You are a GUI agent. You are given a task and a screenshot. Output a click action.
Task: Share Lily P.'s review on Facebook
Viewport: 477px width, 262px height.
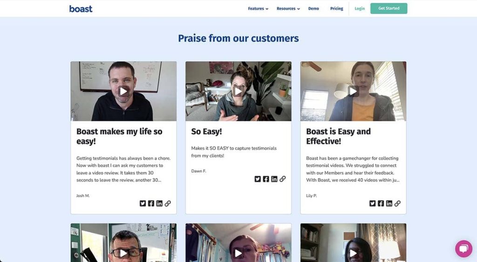381,203
